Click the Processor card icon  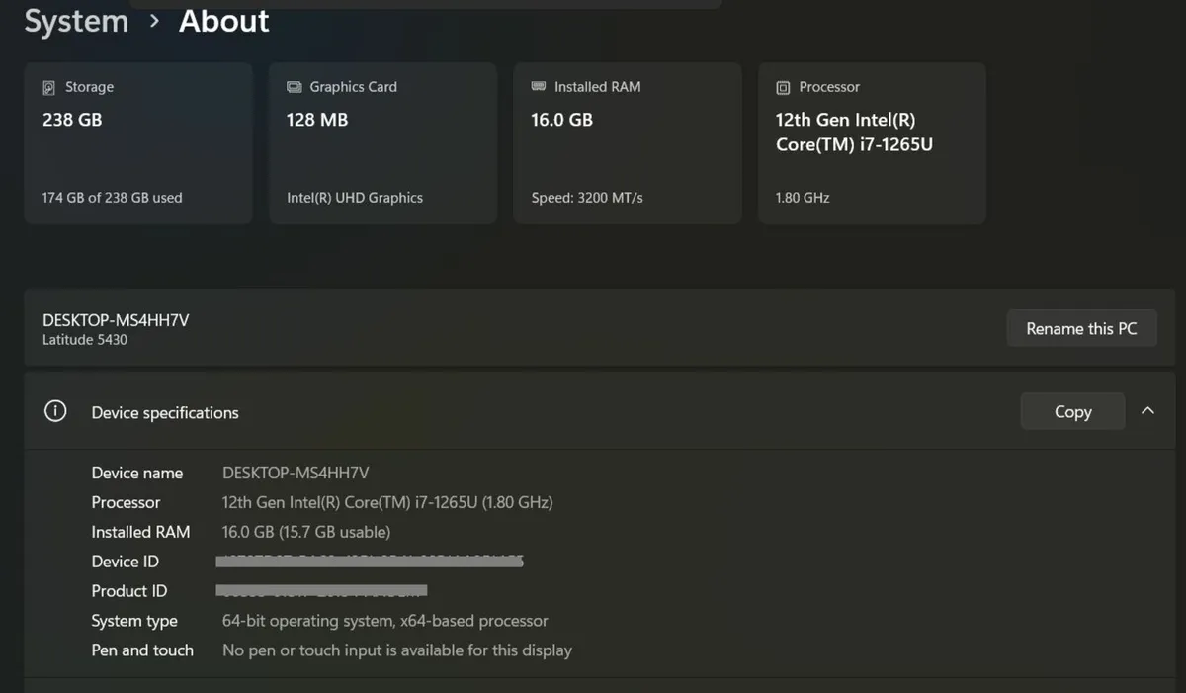[781, 87]
